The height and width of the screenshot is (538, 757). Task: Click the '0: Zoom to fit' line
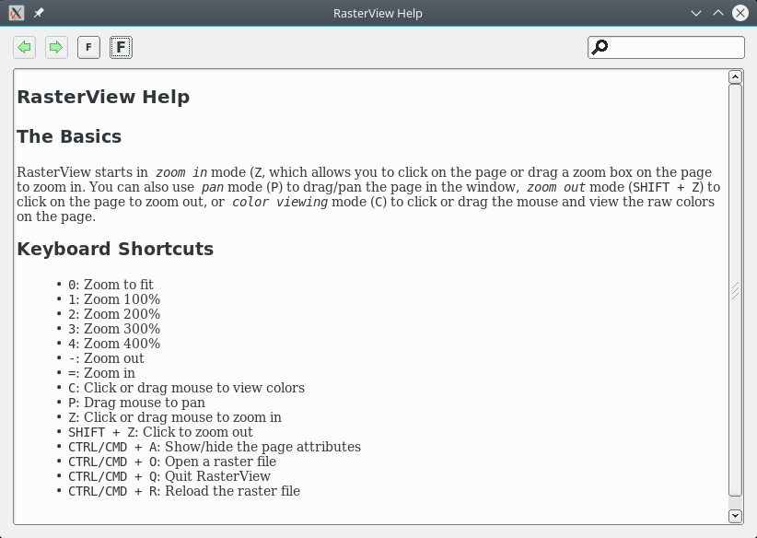pyautogui.click(x=111, y=285)
